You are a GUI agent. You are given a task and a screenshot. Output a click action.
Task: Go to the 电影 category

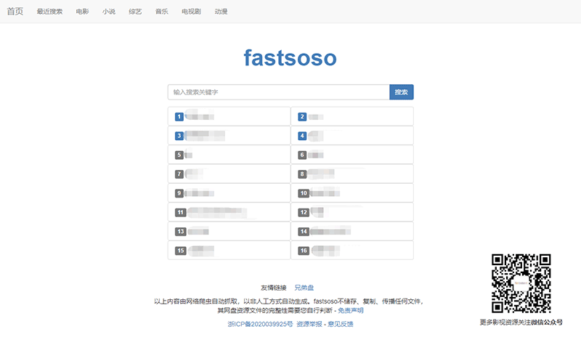(82, 12)
